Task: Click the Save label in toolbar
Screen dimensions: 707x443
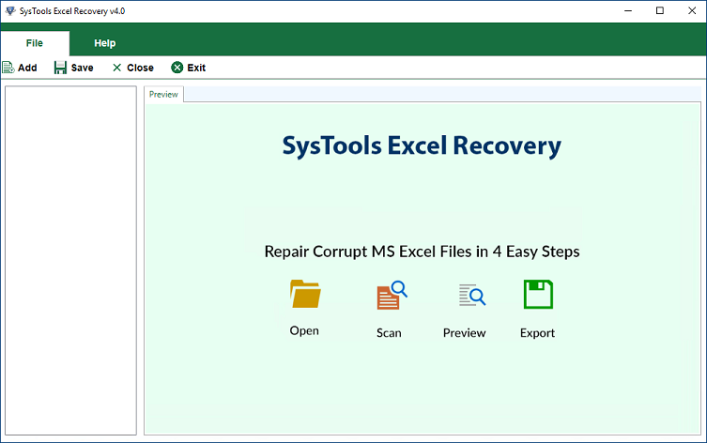Action: click(82, 68)
